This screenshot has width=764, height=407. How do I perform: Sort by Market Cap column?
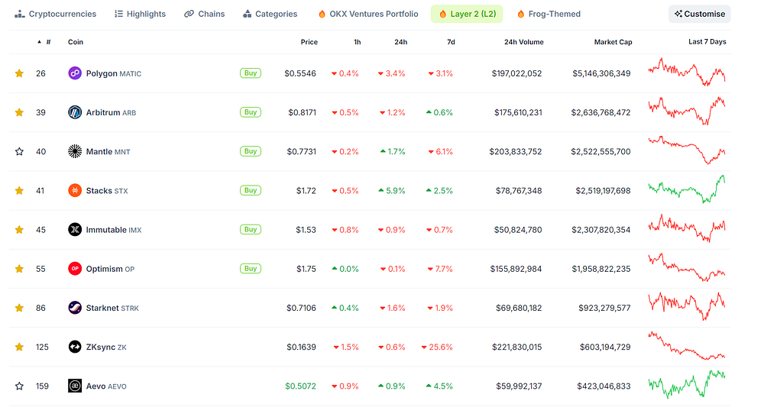click(613, 42)
